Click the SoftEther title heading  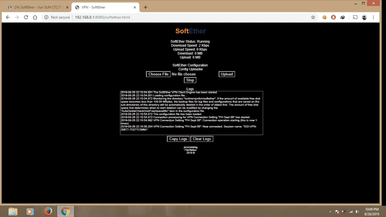[190, 31]
